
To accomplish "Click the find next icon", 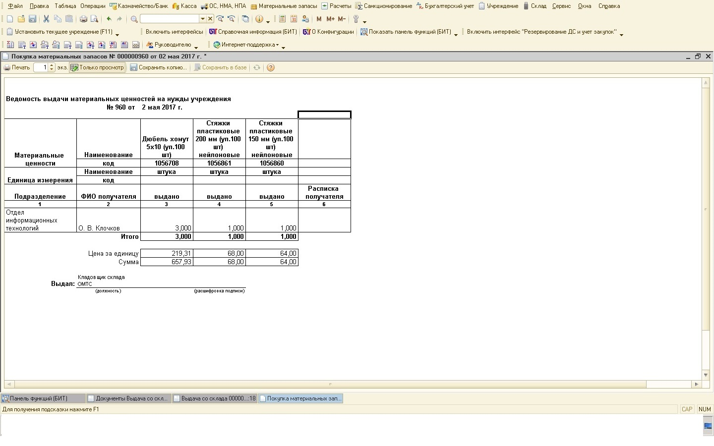I will pyautogui.click(x=220, y=19).
